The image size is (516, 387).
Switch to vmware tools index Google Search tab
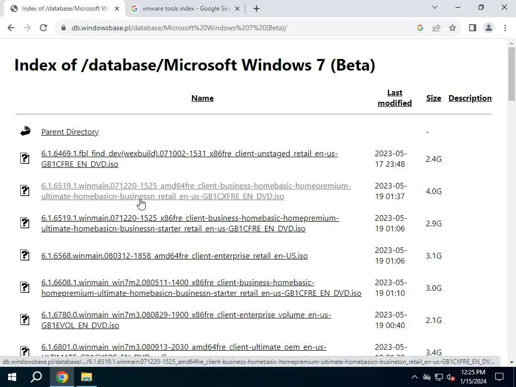pos(185,9)
